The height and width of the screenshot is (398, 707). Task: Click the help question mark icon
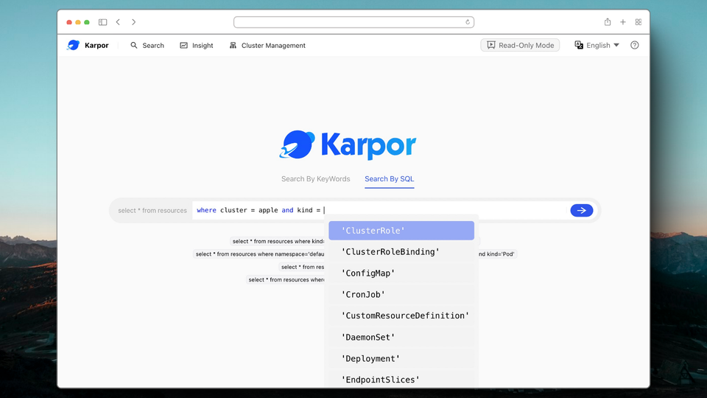click(634, 45)
